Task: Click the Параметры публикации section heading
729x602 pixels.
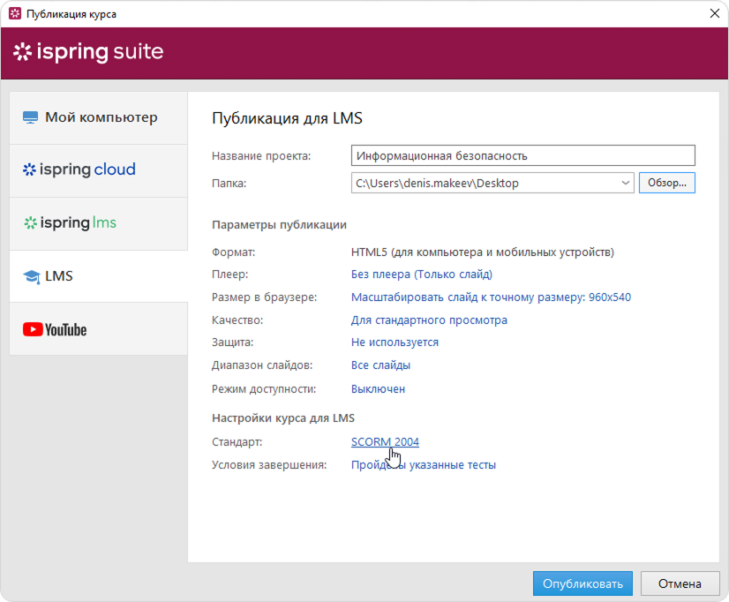Action: pos(279,225)
